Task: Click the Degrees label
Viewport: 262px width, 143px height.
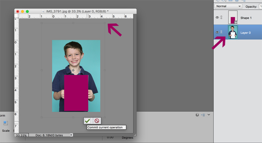Action: click(127, 138)
